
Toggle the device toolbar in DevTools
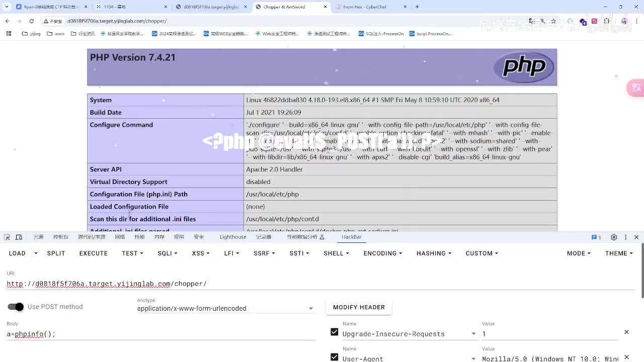19,237
